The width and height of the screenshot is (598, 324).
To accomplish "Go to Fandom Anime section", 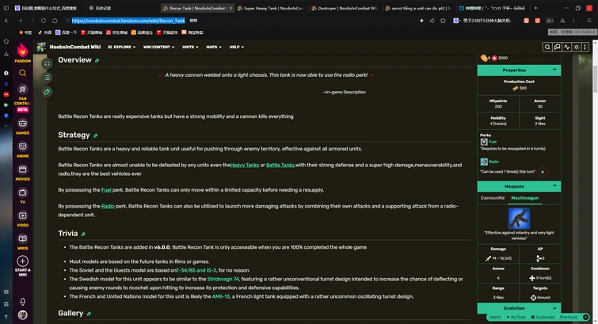I will (x=22, y=150).
